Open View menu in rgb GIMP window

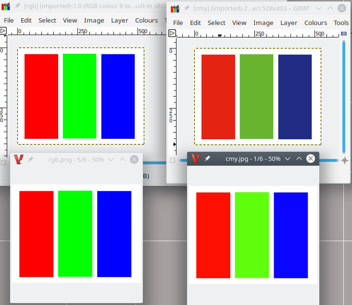point(70,20)
